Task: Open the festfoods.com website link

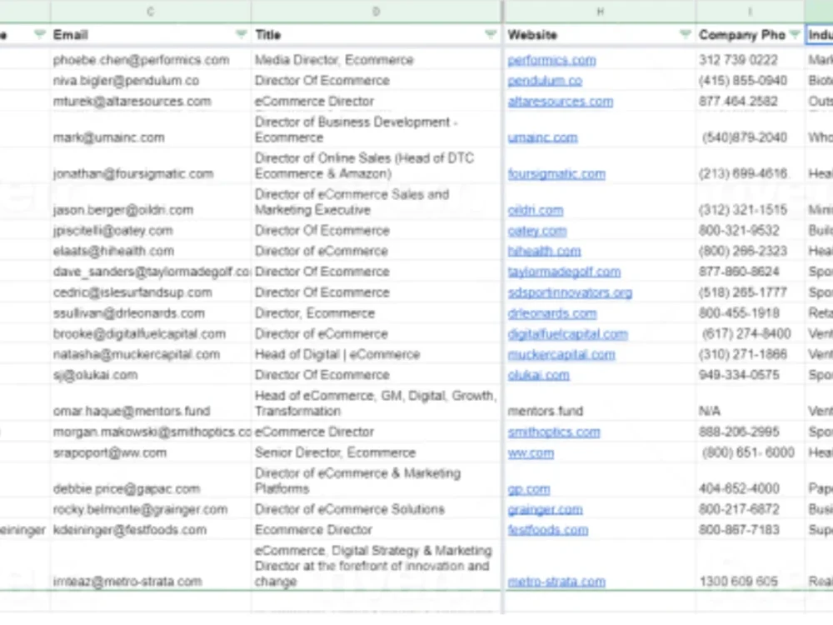Action: [548, 530]
